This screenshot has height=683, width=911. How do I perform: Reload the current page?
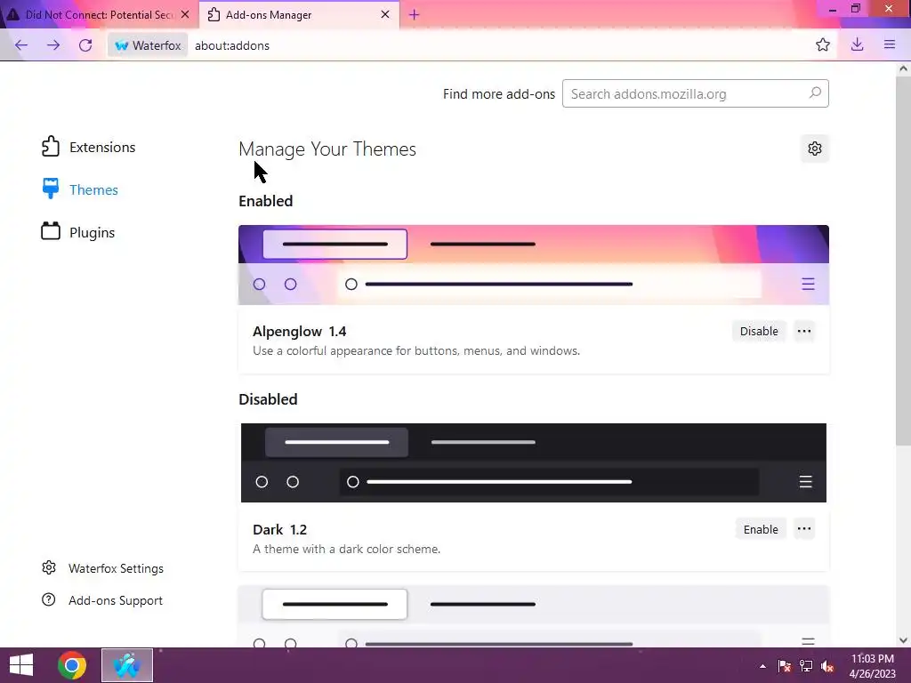tap(85, 45)
